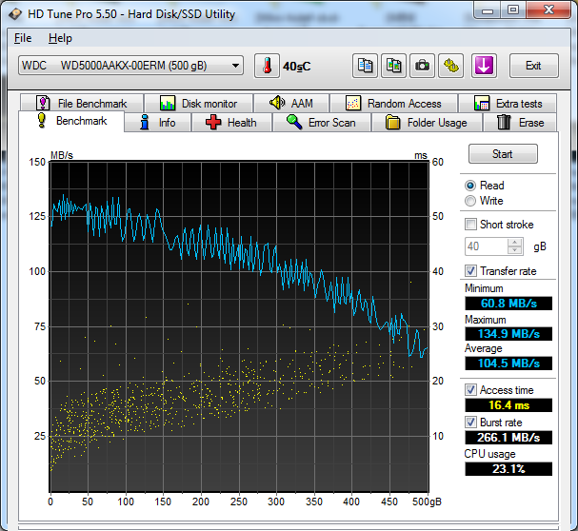The height and width of the screenshot is (531, 578).
Task: Select the Write radio button
Action: (470, 201)
